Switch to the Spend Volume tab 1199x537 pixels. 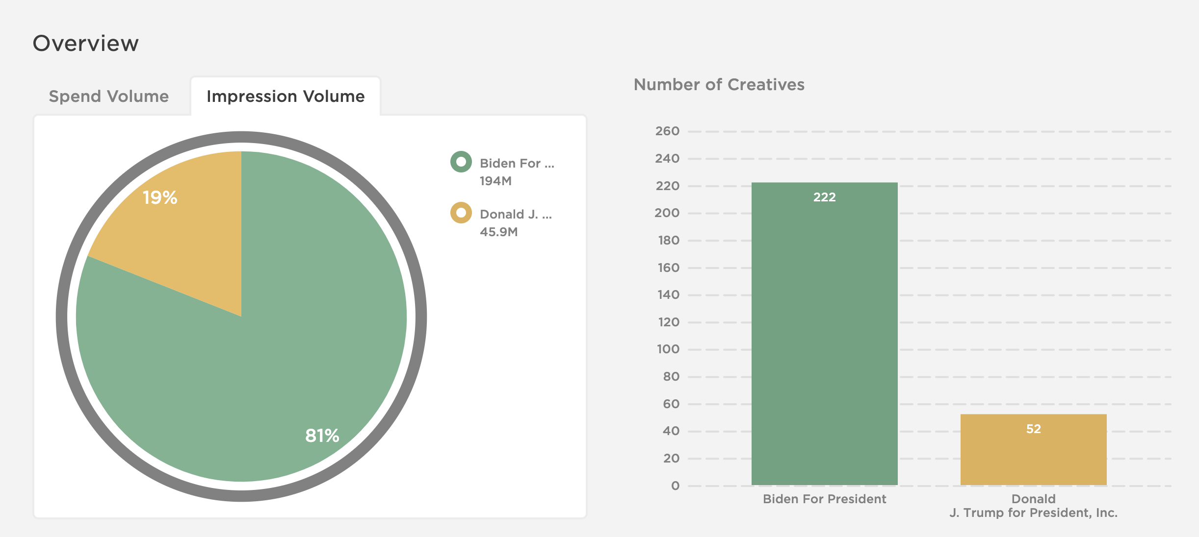click(x=108, y=96)
